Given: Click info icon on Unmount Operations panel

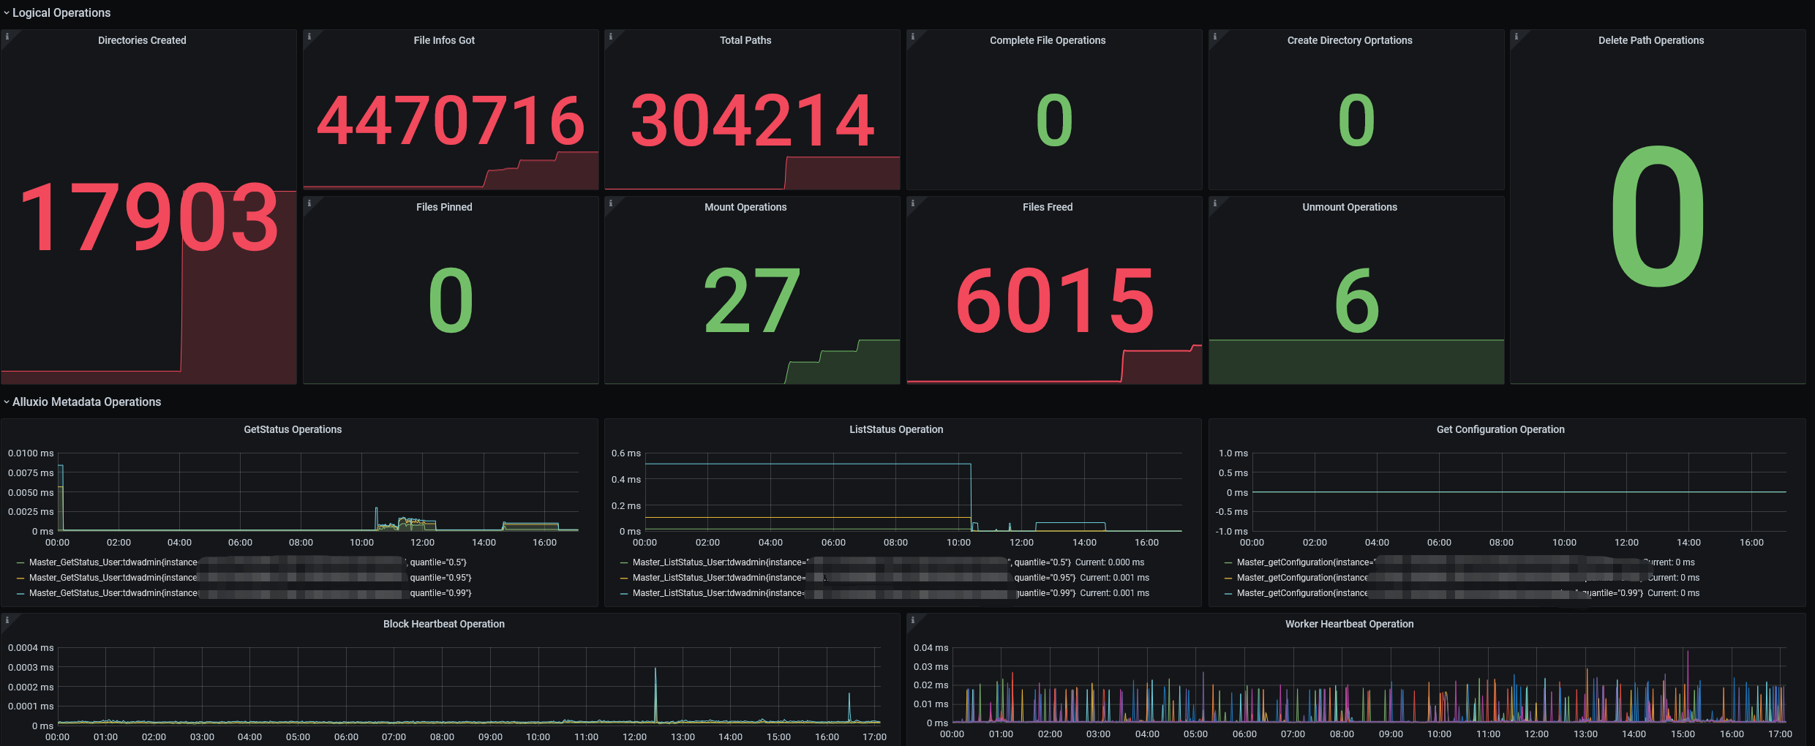Looking at the screenshot, I should (x=1214, y=203).
